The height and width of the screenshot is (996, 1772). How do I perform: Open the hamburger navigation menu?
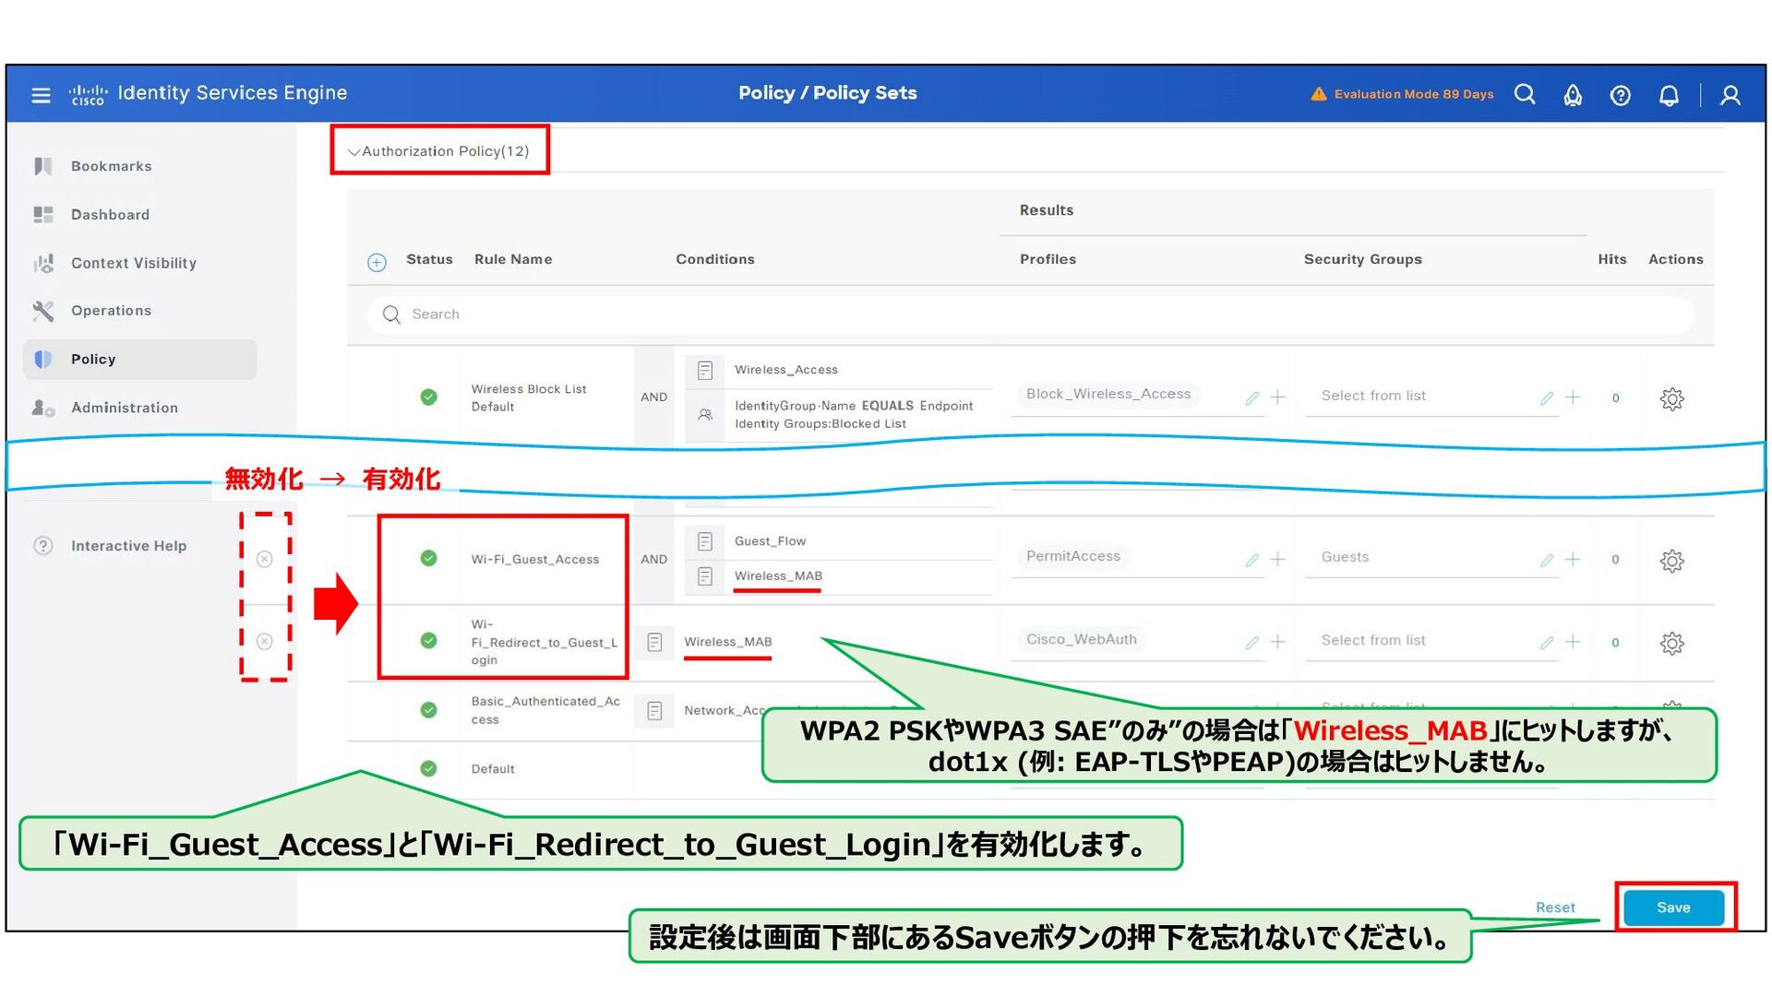click(41, 95)
